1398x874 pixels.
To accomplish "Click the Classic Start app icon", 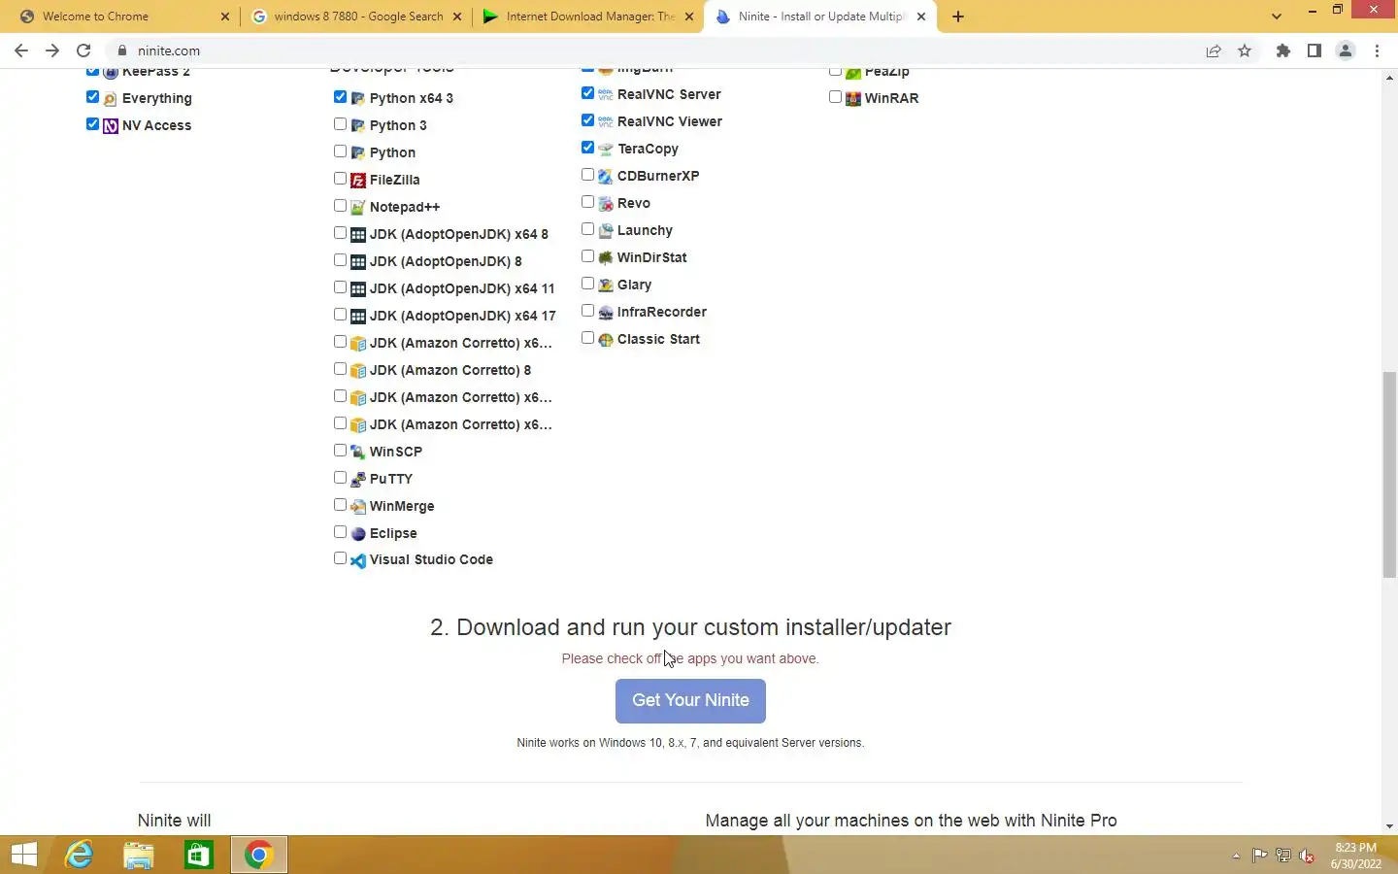I will coord(606,339).
